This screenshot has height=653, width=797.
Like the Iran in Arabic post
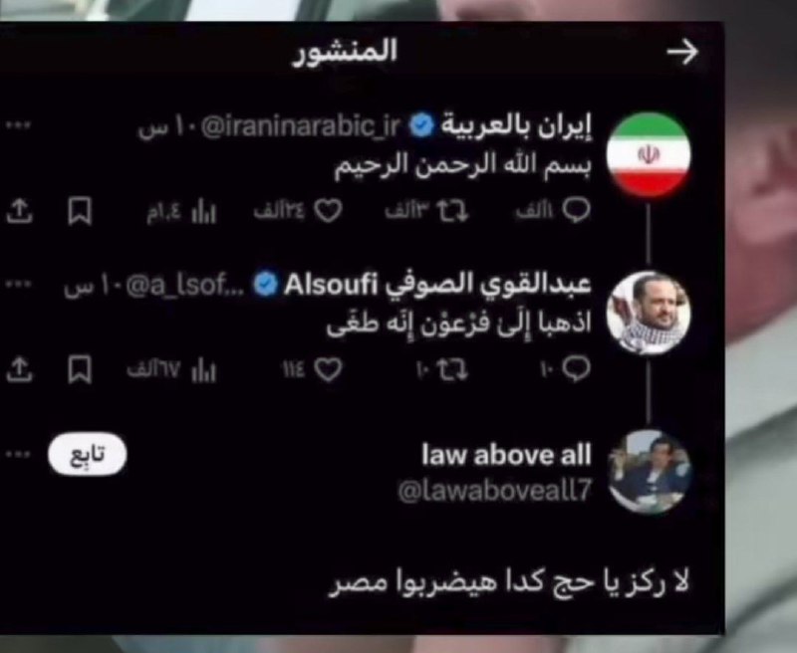click(328, 211)
